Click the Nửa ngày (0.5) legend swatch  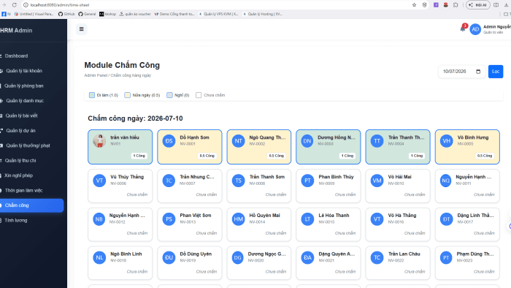click(128, 95)
